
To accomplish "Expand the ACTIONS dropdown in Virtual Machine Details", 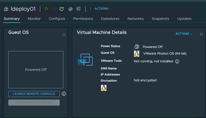I will coord(184,34).
